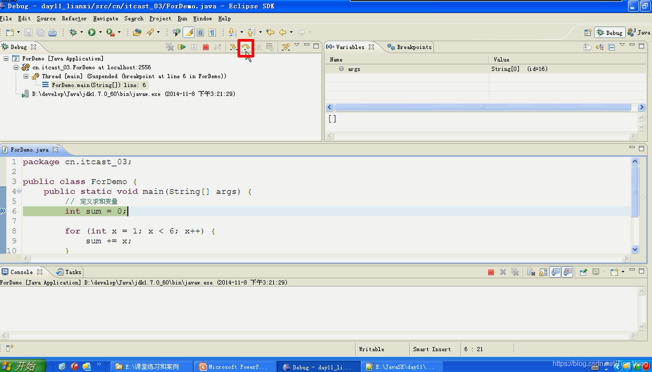Click the Console red Terminate button
This screenshot has width=652, height=372.
coord(491,272)
